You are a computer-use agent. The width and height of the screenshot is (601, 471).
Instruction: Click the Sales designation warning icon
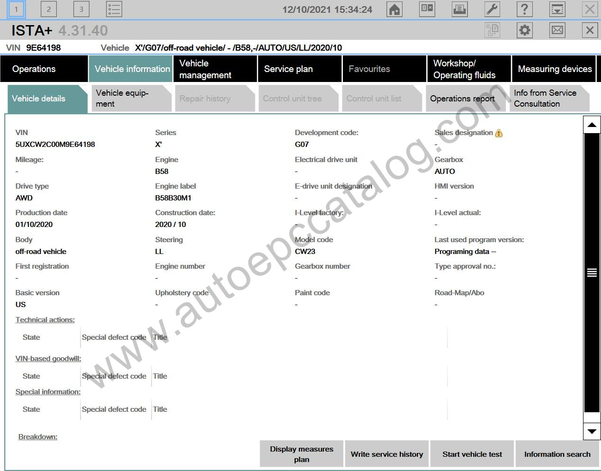tap(499, 133)
